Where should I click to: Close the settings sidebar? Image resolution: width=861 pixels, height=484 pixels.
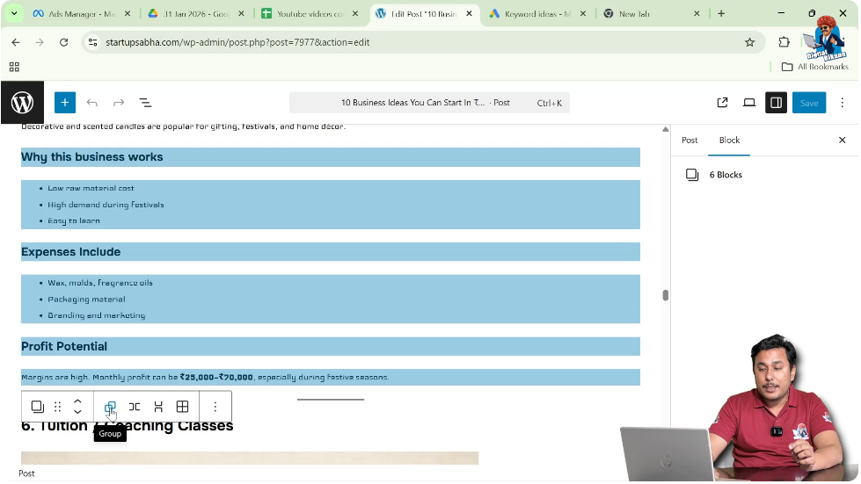click(x=842, y=141)
